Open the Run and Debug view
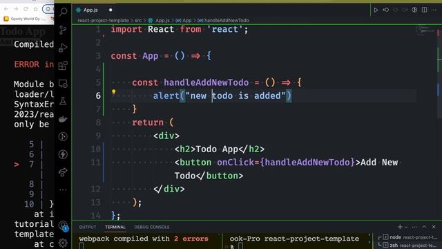This screenshot has height=249, width=442. pos(63,48)
